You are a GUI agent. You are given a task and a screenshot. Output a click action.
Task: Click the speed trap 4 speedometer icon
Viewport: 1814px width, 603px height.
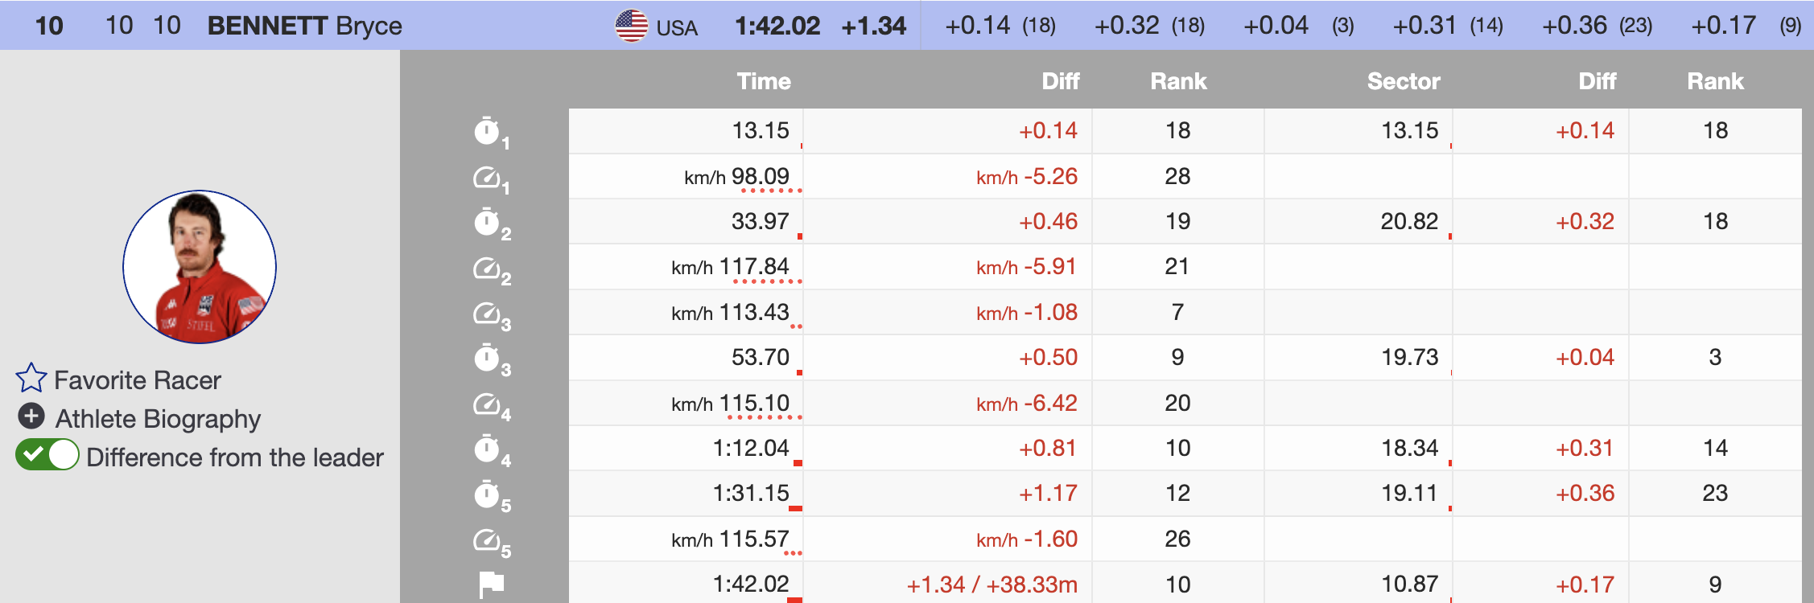[x=487, y=404]
